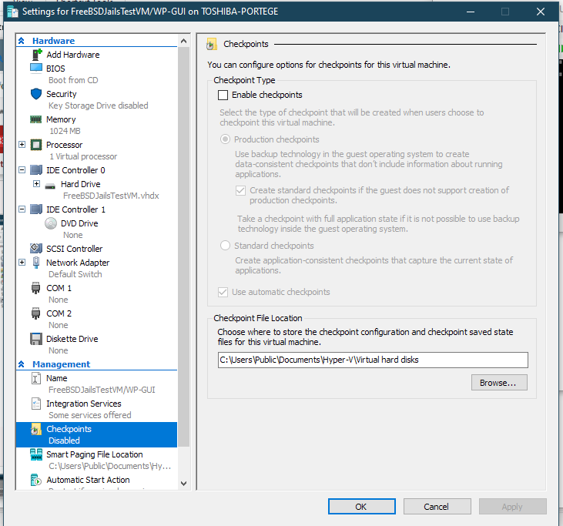This screenshot has width=563, height=526.
Task: Select the Integration Services icon
Action: (x=36, y=404)
